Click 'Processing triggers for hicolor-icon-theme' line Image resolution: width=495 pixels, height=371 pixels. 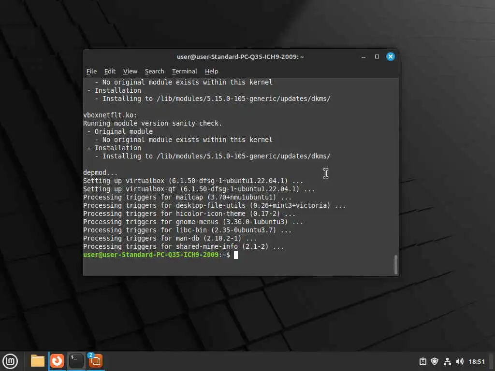coord(189,214)
